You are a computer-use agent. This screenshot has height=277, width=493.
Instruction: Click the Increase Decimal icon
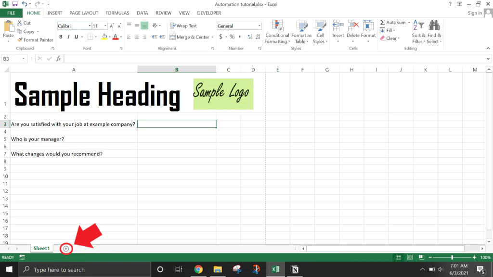point(250,37)
